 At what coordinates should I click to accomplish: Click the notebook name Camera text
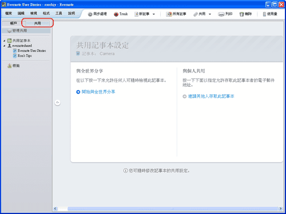(x=107, y=54)
